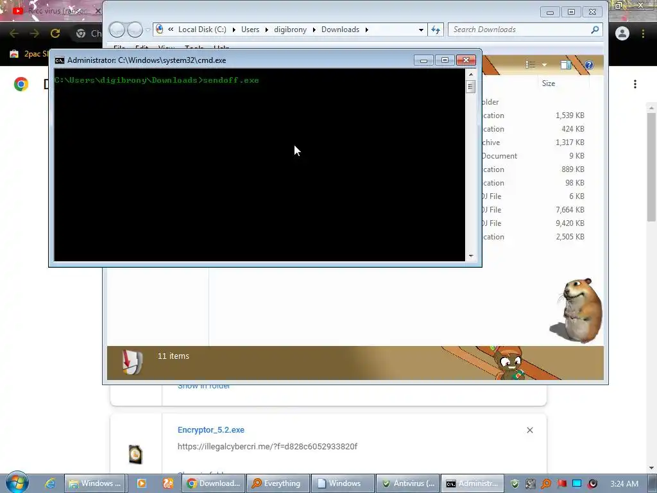
Task: Click the red flag Action Center tray icon
Action: click(561, 484)
